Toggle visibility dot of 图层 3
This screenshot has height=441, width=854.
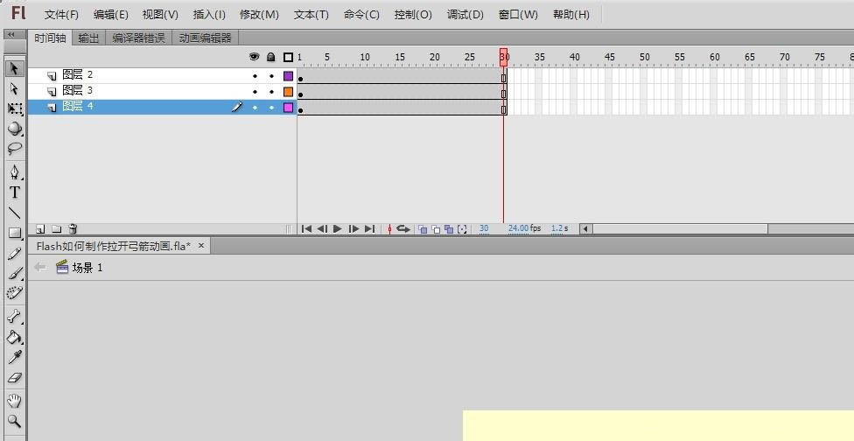point(255,92)
